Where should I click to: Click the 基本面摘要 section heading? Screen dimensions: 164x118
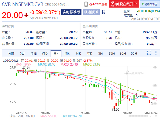(90, 26)
